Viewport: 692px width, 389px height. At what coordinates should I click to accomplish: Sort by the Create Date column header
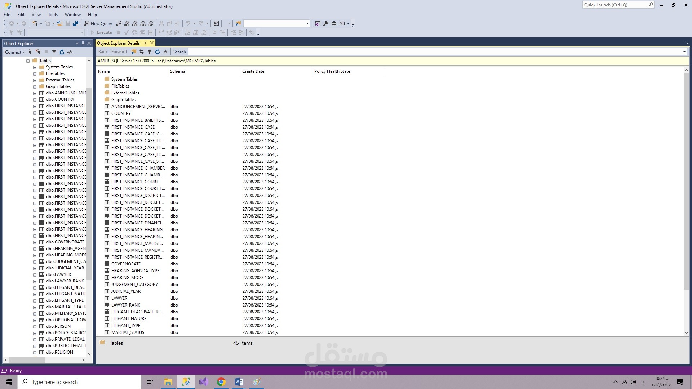point(276,71)
